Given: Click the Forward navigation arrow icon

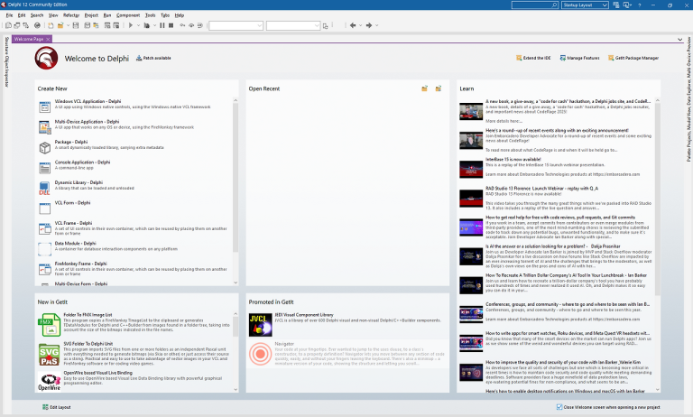Looking at the screenshot, I should 369,25.
